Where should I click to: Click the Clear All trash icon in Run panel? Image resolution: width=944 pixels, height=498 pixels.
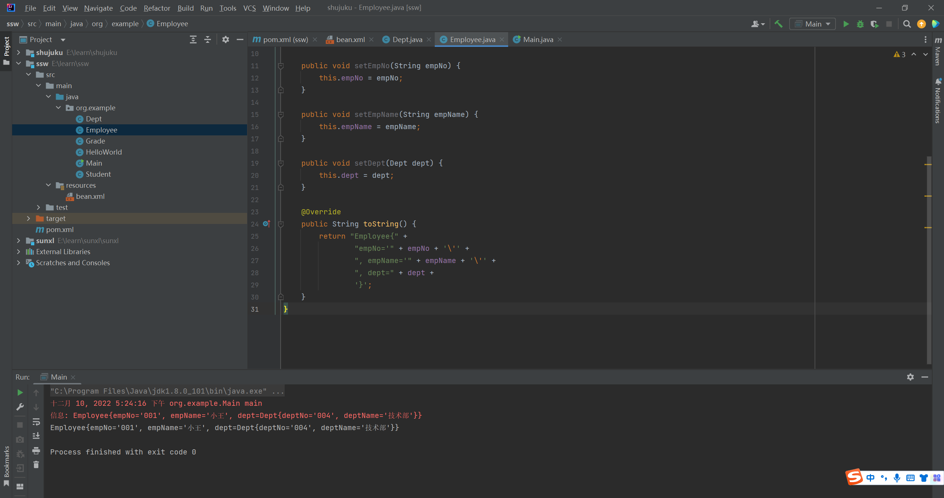(x=36, y=465)
